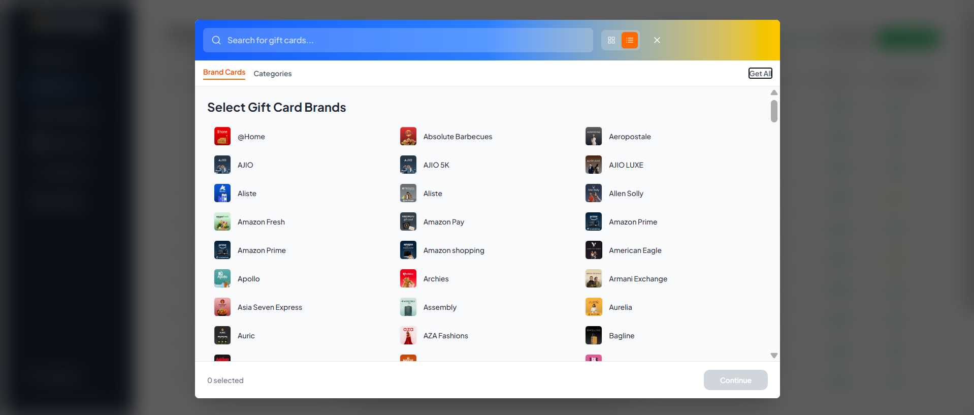The width and height of the screenshot is (974, 415).
Task: Close the gift card dialog
Action: [657, 40]
